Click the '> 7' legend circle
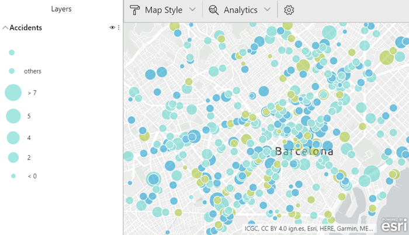Screen dimensions: 409x235 click(x=13, y=92)
